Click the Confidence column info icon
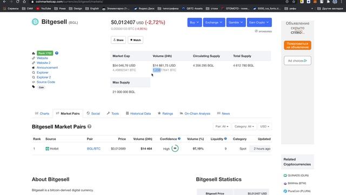Screen dimensions: 346x195 point(179,139)
